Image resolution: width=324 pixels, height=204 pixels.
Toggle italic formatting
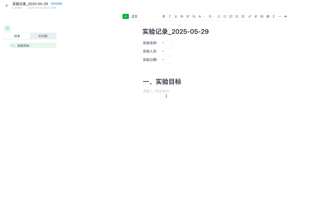tap(170, 17)
